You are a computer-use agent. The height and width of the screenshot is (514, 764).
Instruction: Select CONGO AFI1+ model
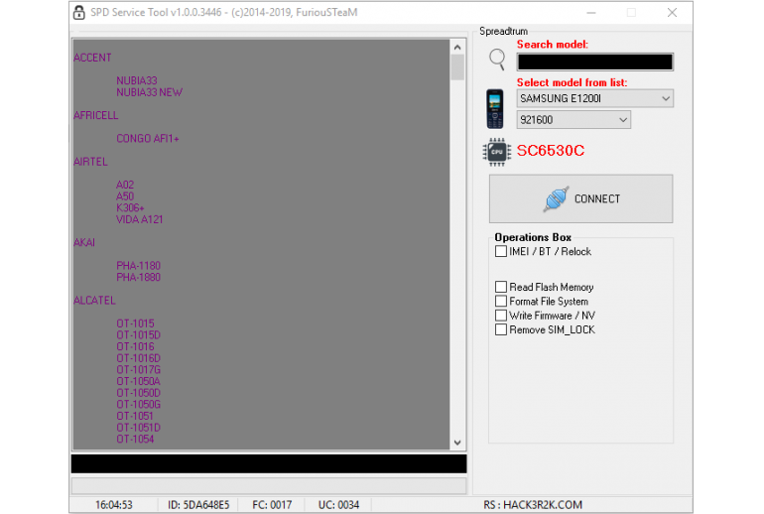[x=148, y=138]
